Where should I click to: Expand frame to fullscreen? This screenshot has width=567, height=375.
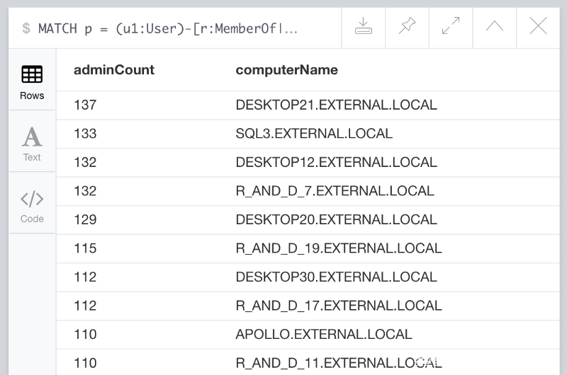coord(451,27)
